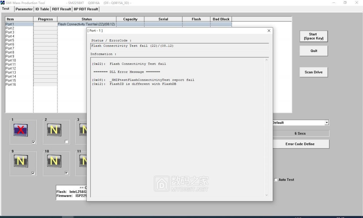Screen dimensions: 363x218
Task: Click Port 1 status 'Flash Connectivity Test fail (22)/(08.12)' cell
Action: coord(86,24)
